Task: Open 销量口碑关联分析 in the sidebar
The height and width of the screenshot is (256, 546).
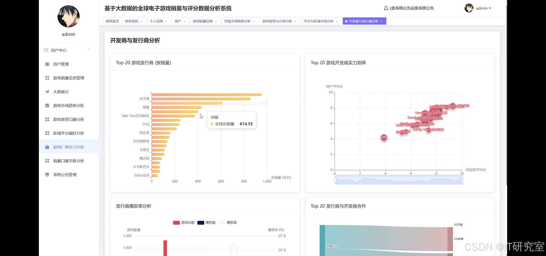Action: (69, 161)
